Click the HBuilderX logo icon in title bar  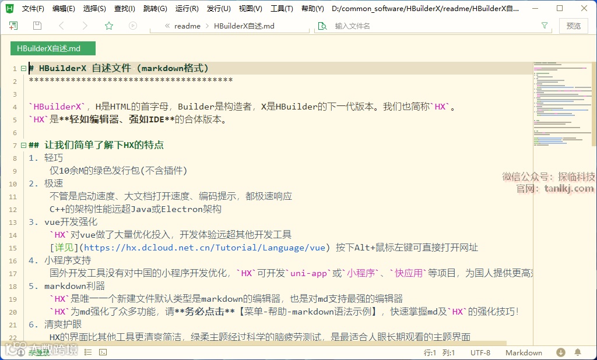(x=10, y=8)
